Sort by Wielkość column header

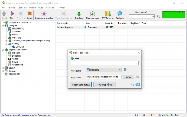[x=107, y=23]
